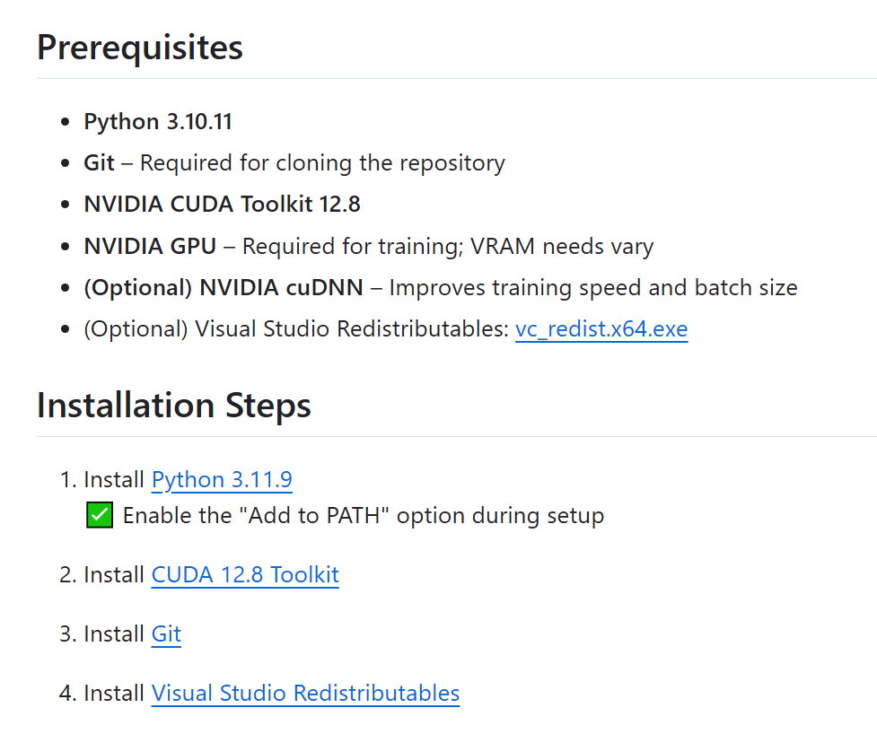Screen dimensions: 877x734
Task: Click the "Add to PATH" quoted text
Action: (322, 516)
